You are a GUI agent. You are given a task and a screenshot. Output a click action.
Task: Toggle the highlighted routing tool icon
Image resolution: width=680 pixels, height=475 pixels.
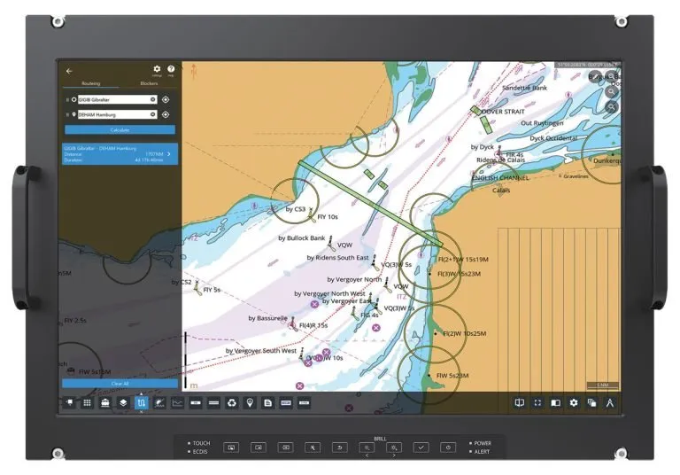[142, 403]
